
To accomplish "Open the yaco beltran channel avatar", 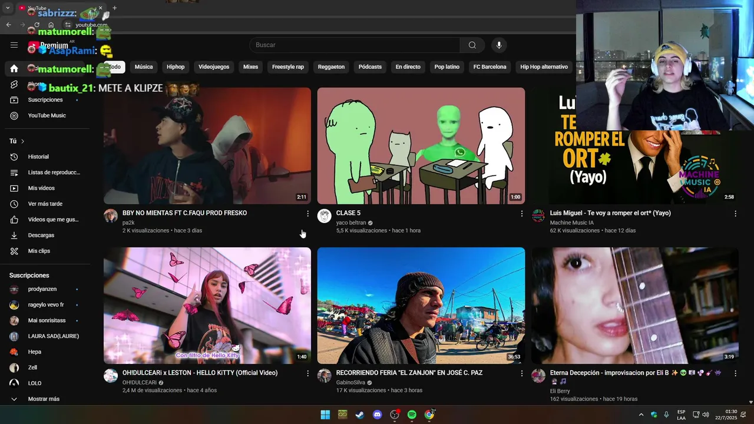I will click(325, 216).
